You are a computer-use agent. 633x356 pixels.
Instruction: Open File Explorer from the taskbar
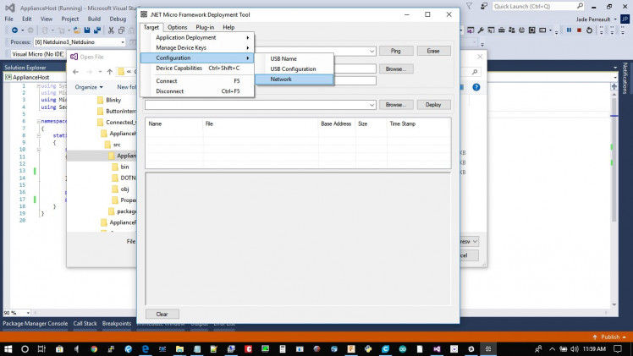179,349
